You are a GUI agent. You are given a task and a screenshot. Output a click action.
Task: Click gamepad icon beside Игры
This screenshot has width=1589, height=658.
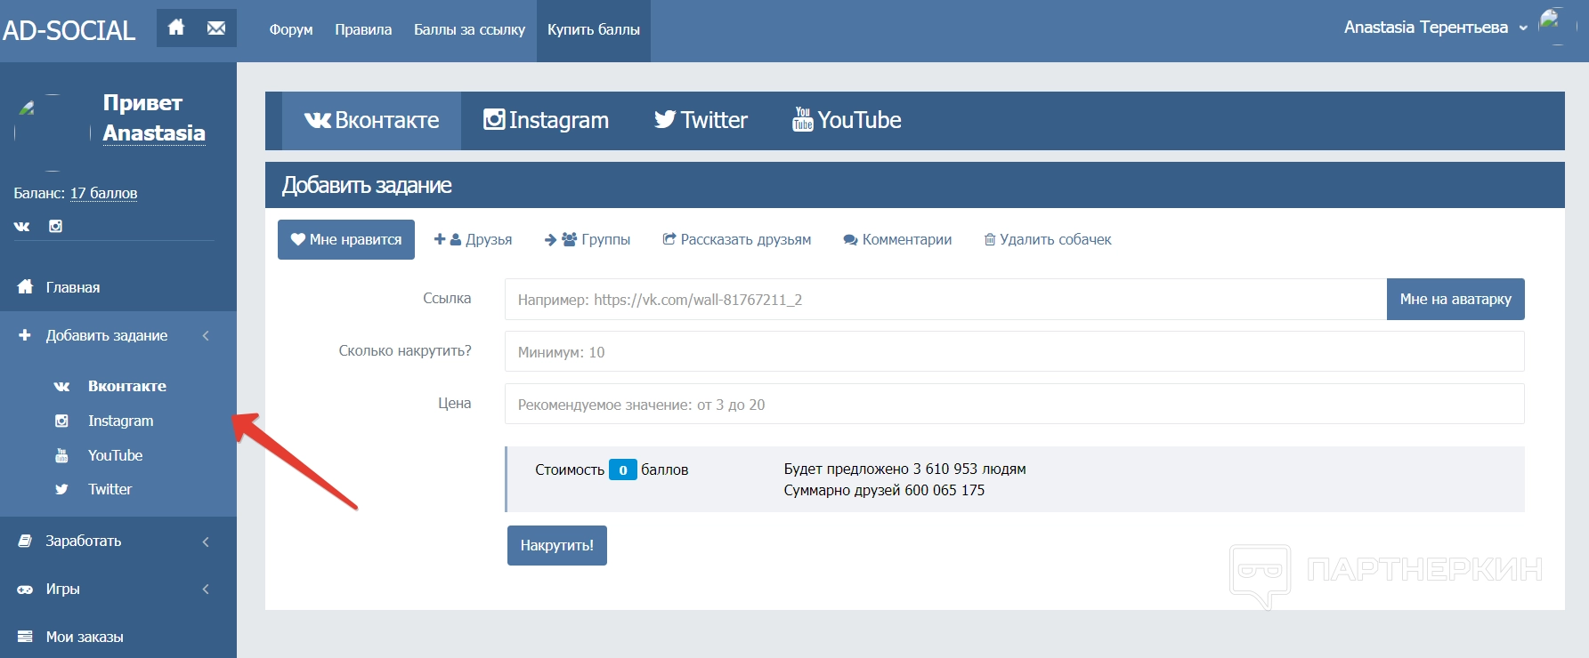[25, 589]
